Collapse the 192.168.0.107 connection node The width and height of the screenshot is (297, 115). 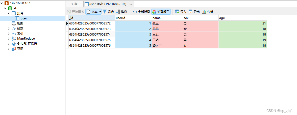click(2, 3)
